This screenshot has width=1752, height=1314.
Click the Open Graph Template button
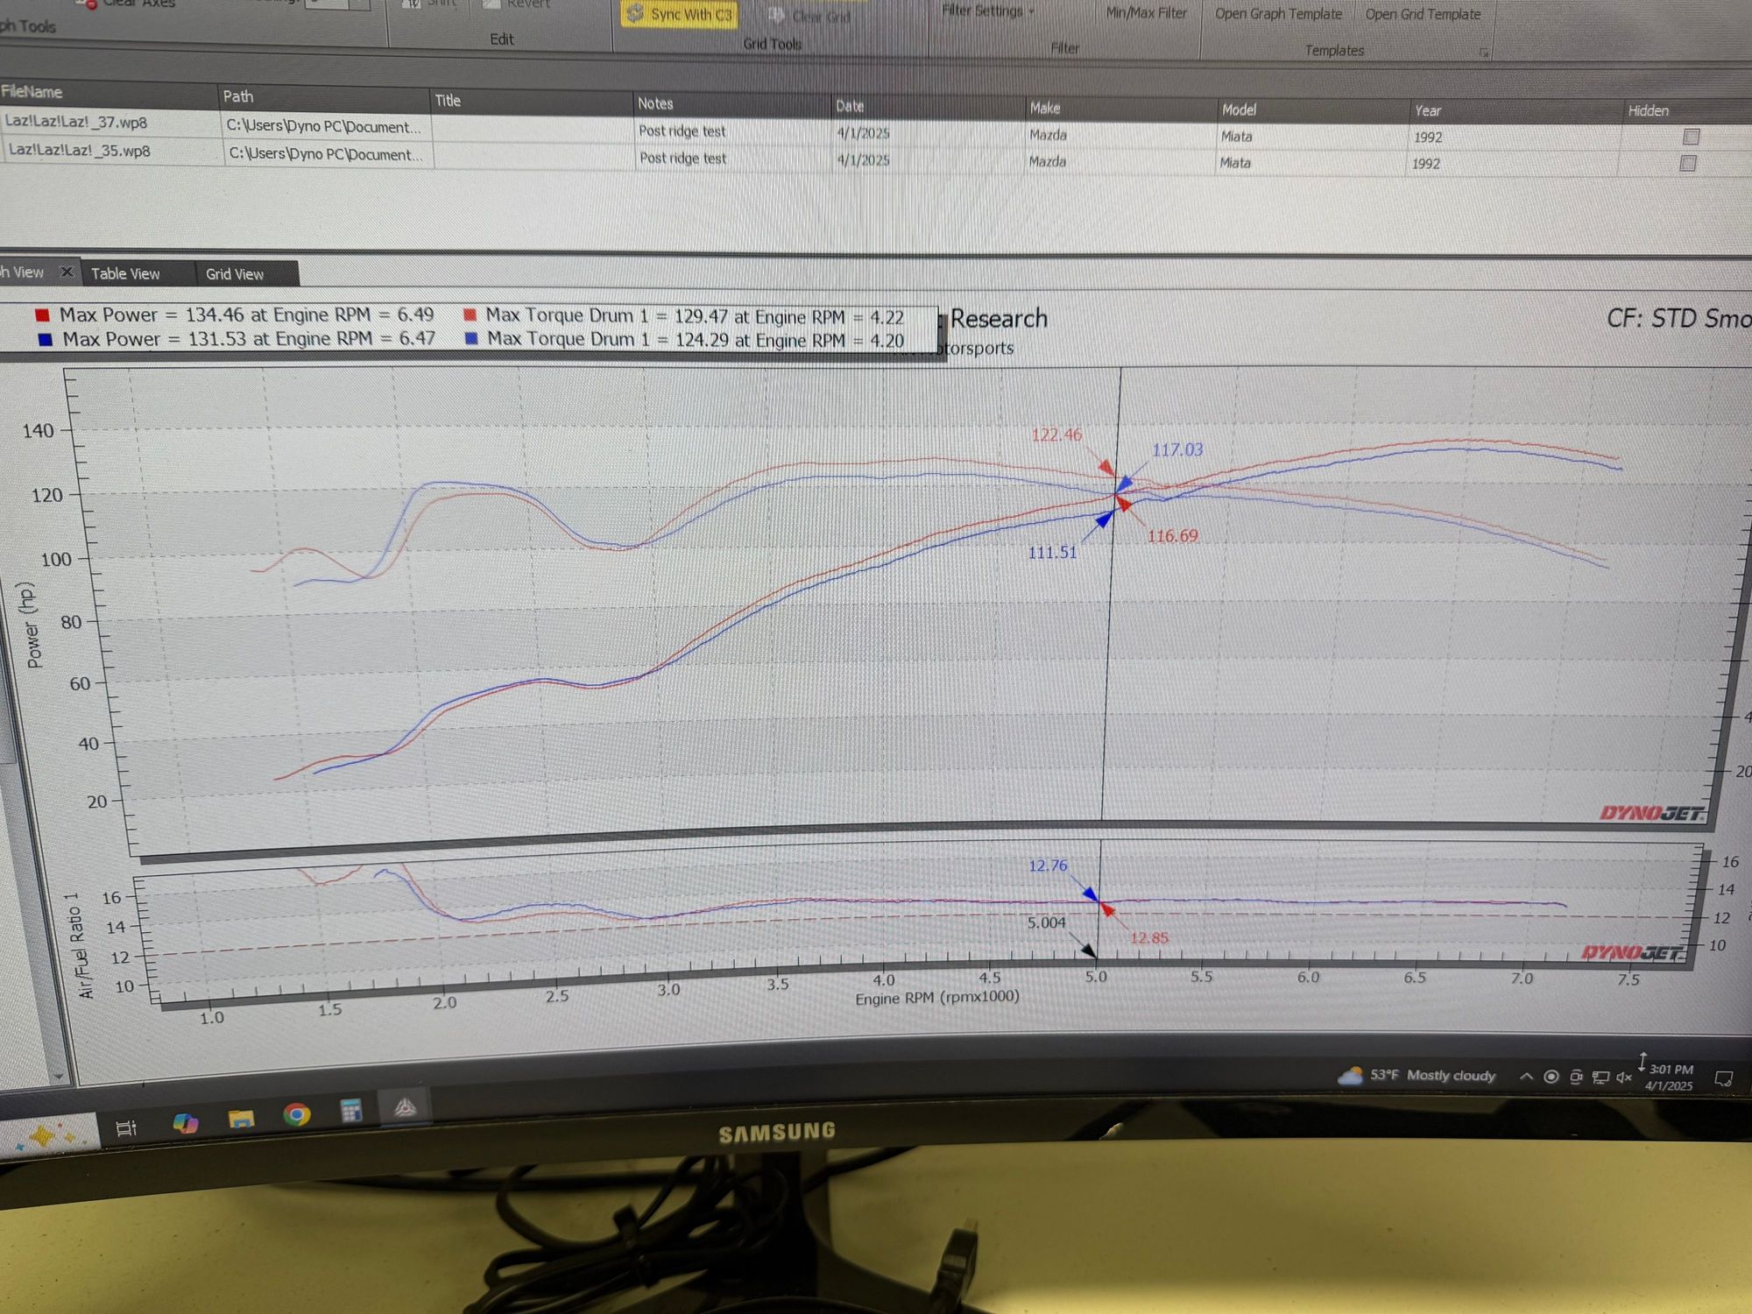tap(1278, 14)
